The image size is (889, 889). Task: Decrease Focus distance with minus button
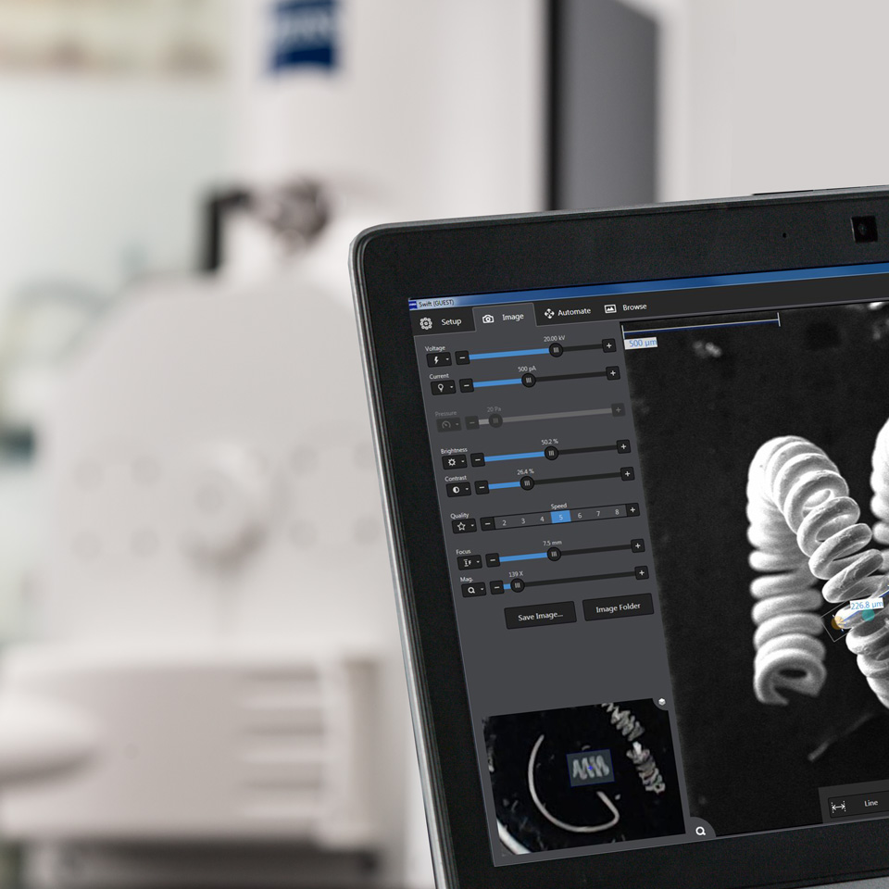click(x=493, y=560)
